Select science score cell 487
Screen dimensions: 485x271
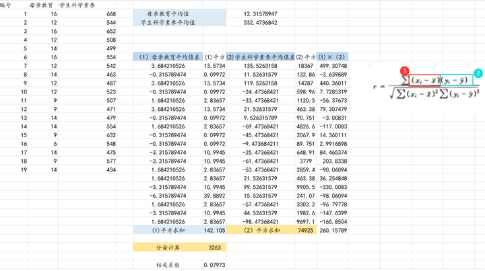click(x=87, y=83)
